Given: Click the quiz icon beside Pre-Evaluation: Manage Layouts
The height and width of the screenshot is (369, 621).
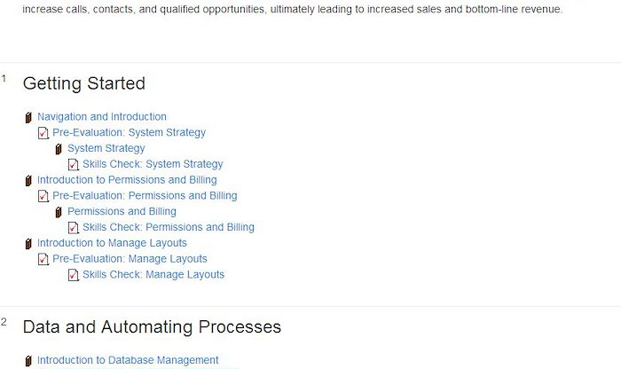Looking at the screenshot, I should click(x=43, y=260).
